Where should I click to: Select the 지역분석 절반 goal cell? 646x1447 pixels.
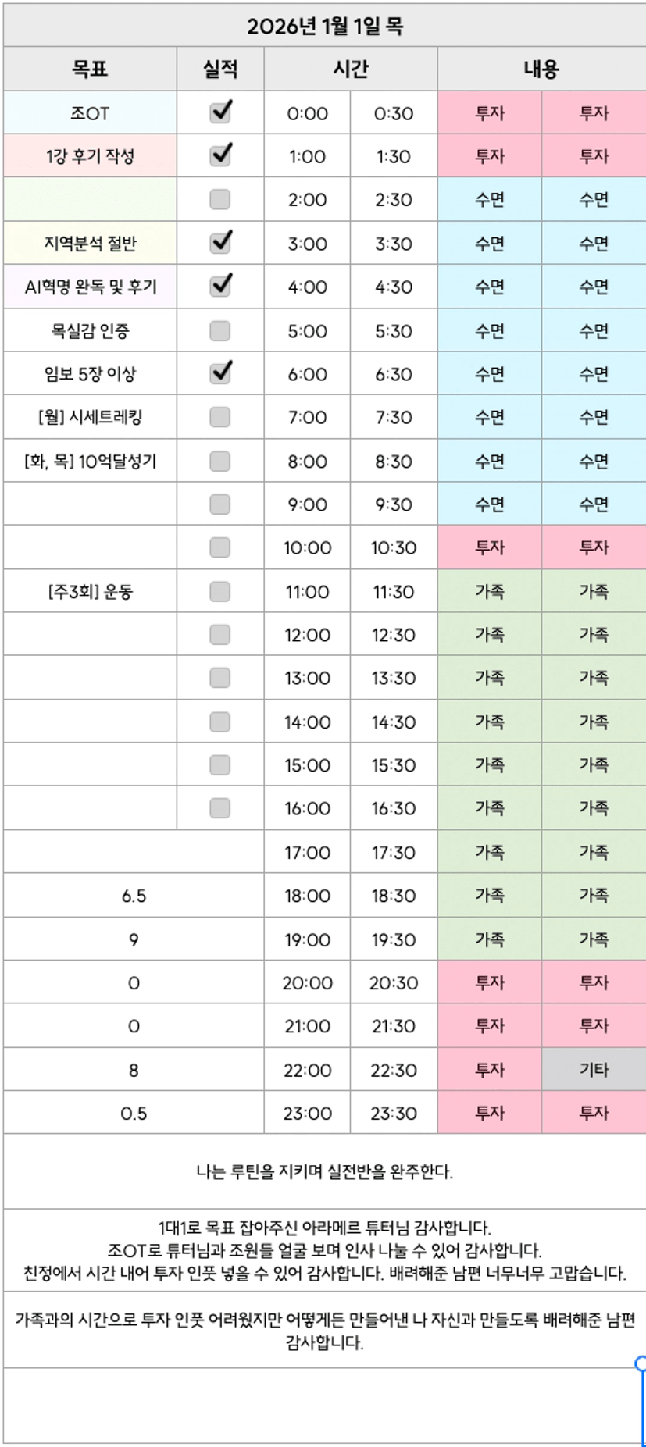(x=90, y=244)
